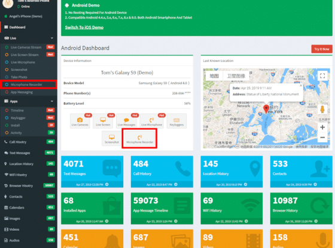Screen dimensions: 335x248
Task: Close the map address info popup
Action: click(301, 86)
